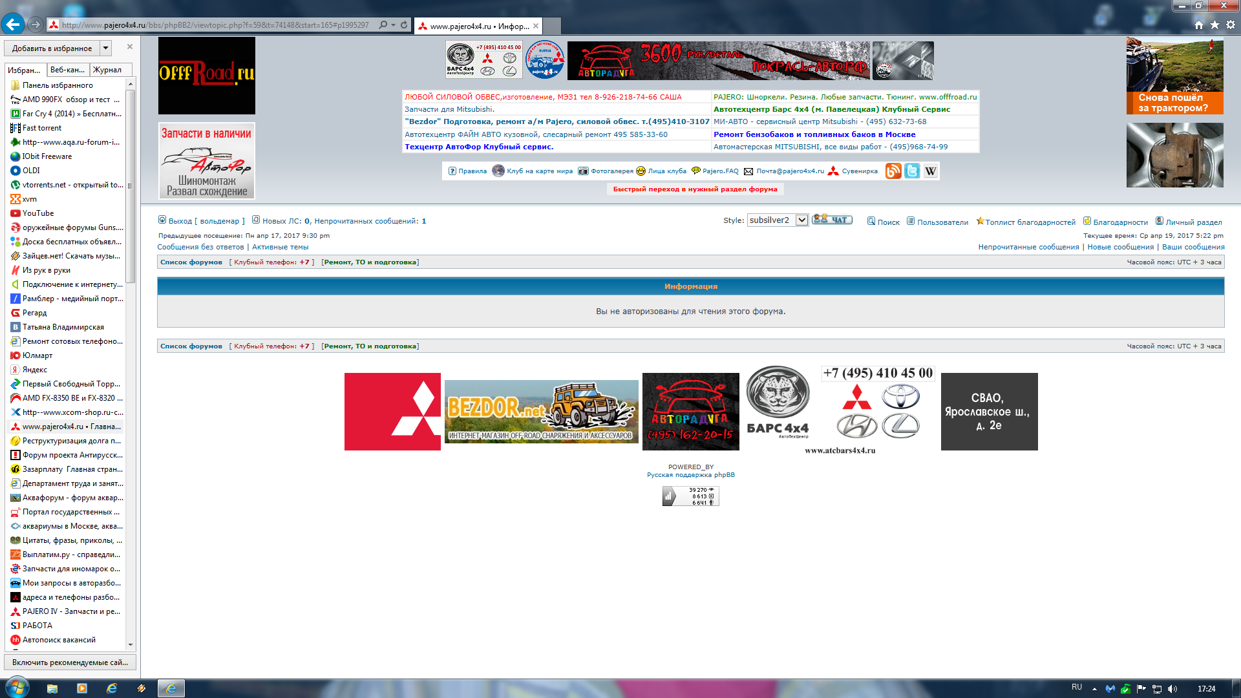Open the Twitter icon link
This screenshot has height=698, width=1241.
[x=911, y=171]
